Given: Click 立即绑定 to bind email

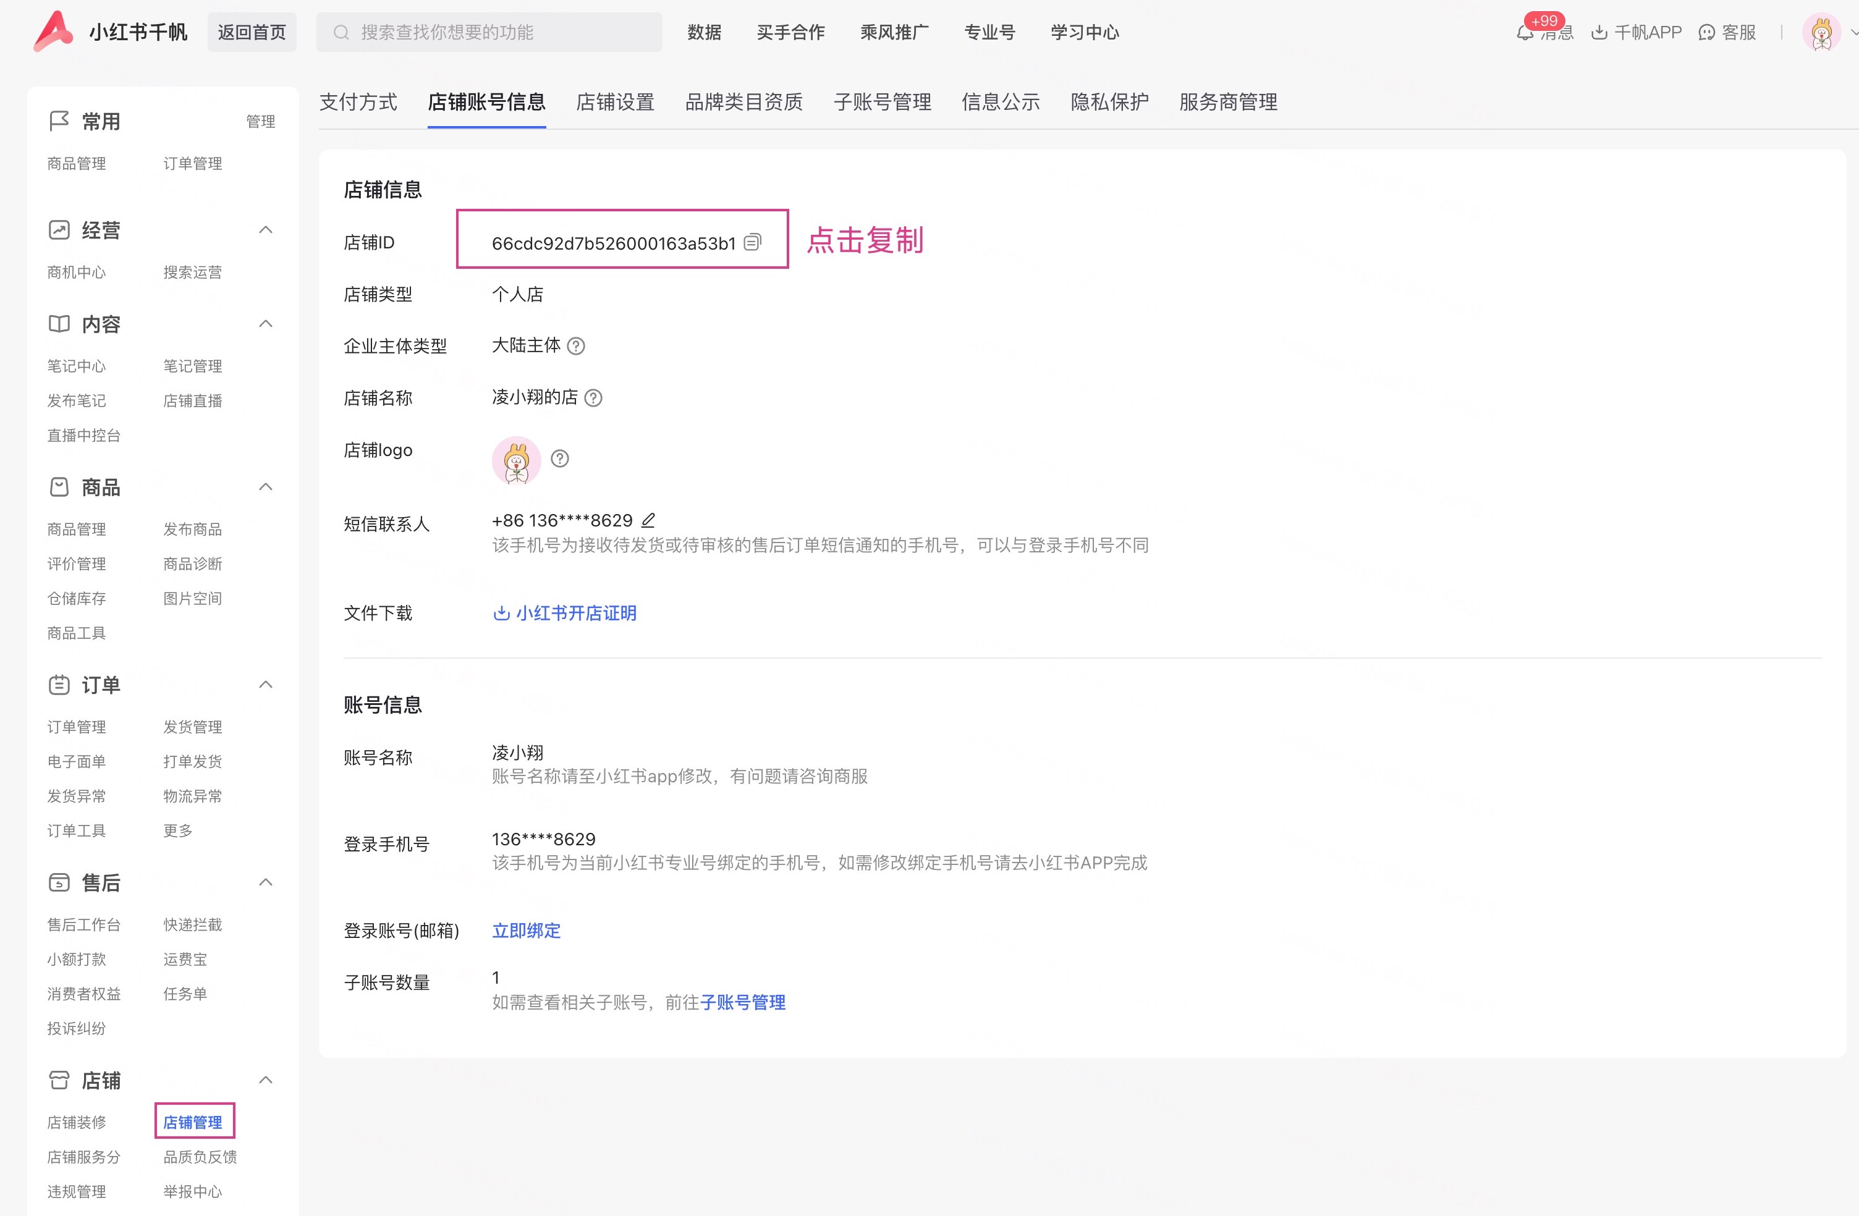Looking at the screenshot, I should pos(527,930).
